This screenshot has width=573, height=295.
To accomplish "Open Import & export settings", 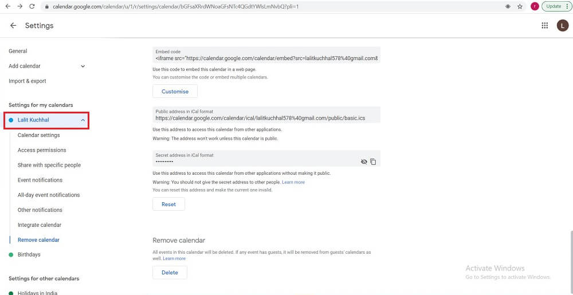I will [28, 81].
